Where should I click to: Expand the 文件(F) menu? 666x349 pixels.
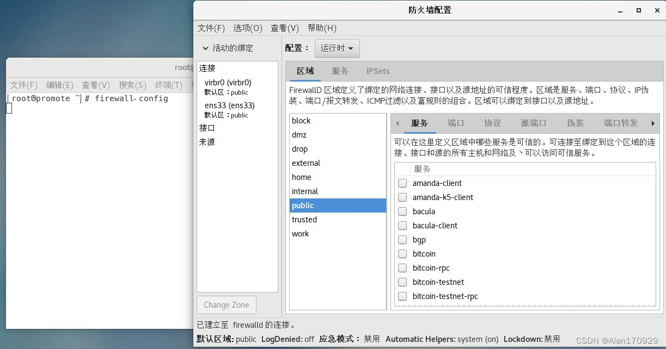tap(211, 28)
